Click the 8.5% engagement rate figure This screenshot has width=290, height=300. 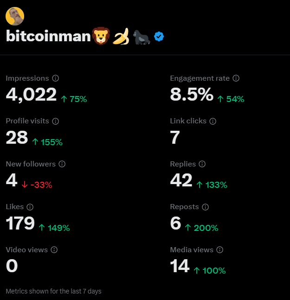point(192,94)
